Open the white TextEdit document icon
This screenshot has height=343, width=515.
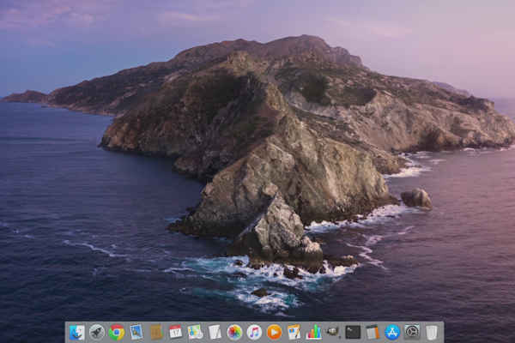[215, 333]
